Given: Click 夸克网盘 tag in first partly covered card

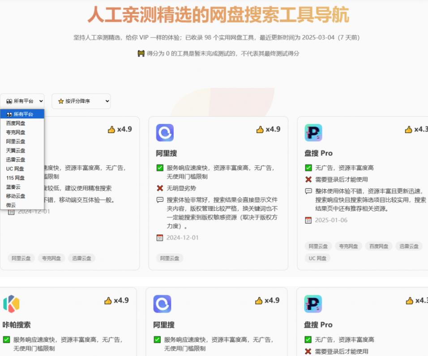Looking at the screenshot, I should click(x=51, y=258).
